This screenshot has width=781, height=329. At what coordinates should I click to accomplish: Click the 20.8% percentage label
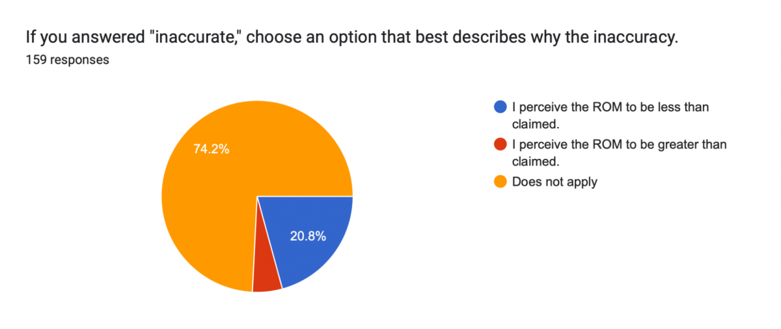coord(308,236)
